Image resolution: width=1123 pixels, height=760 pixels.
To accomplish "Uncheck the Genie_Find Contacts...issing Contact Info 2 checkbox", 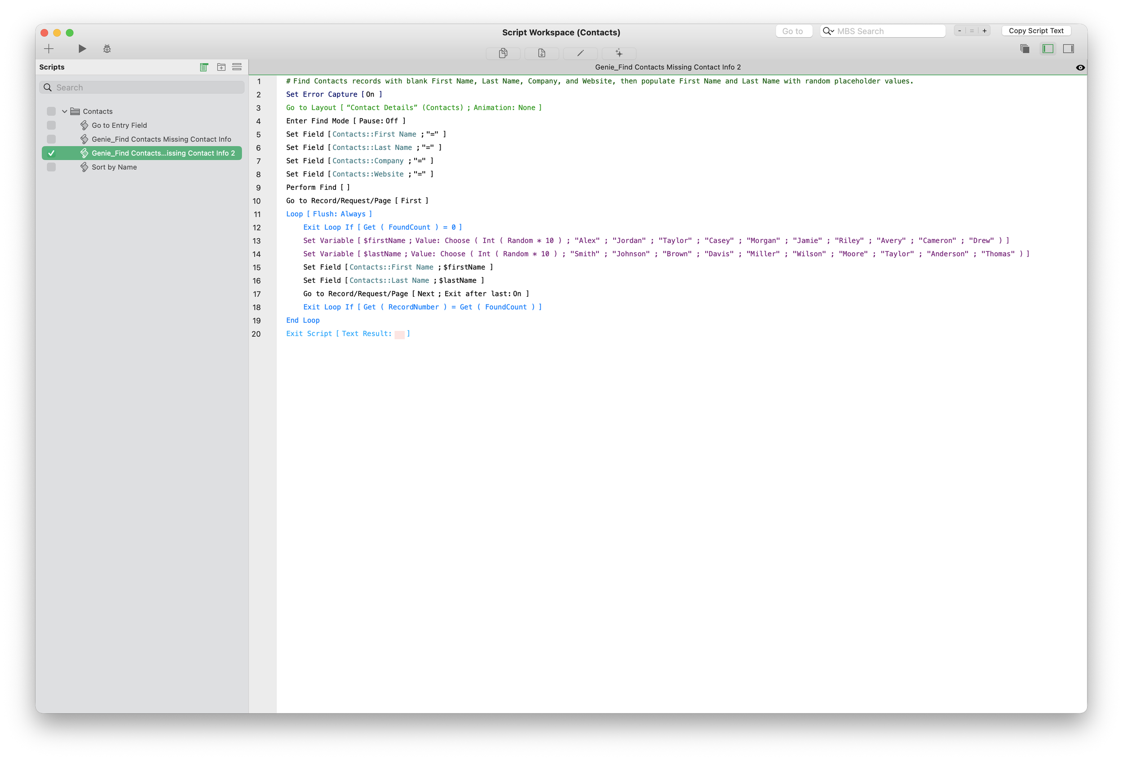I will point(51,154).
